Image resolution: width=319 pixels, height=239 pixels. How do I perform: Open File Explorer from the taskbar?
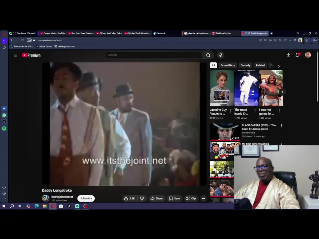pyautogui.click(x=45, y=206)
